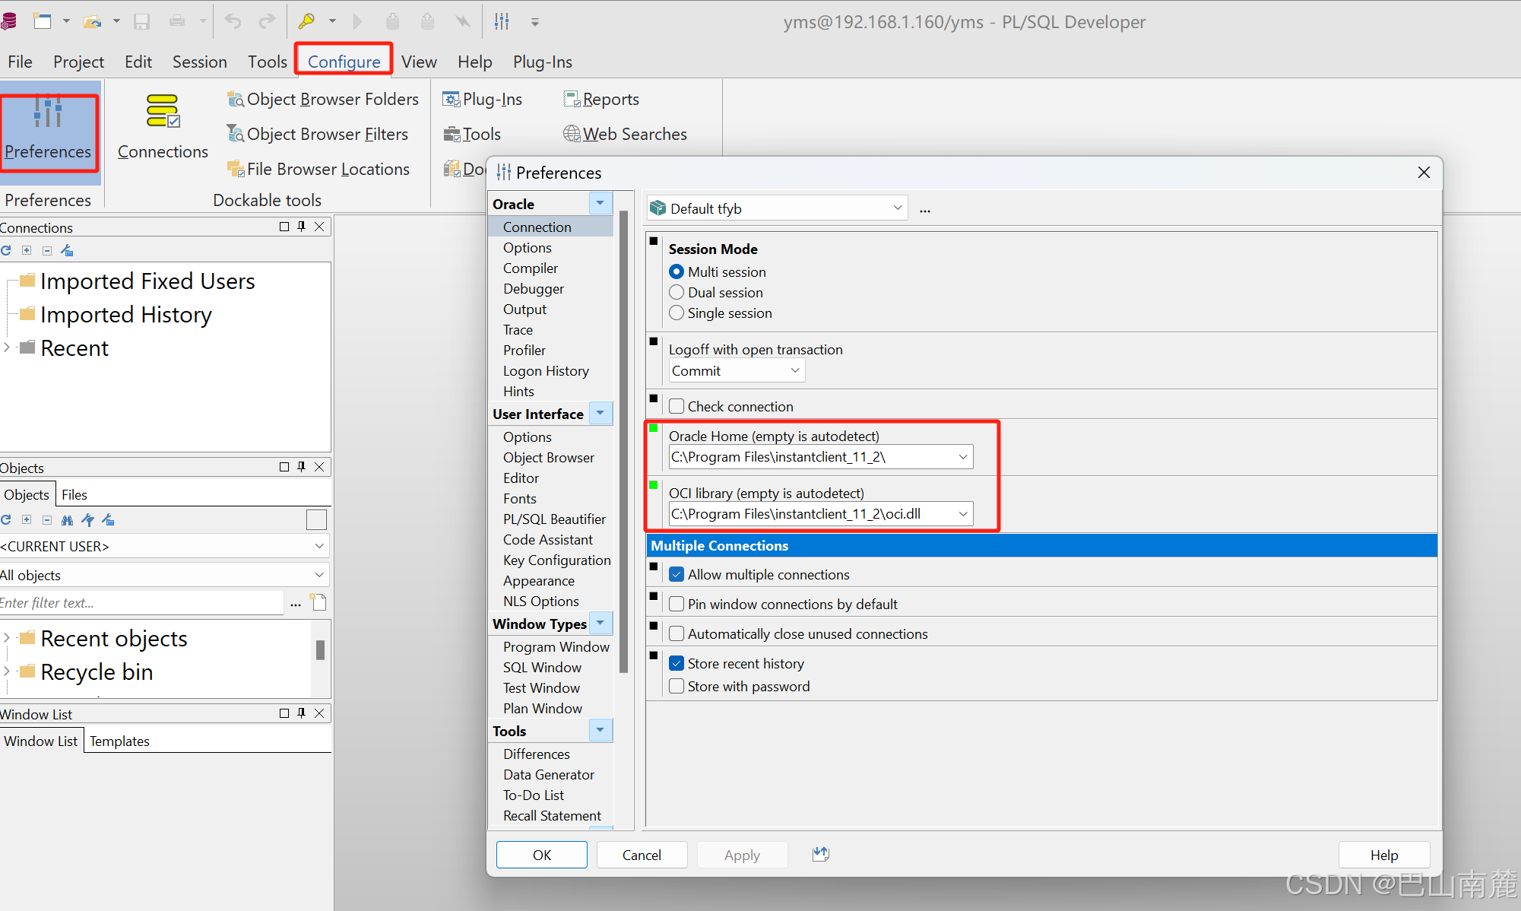1521x911 pixels.
Task: Enable Automatically close unused connections
Action: point(677,633)
